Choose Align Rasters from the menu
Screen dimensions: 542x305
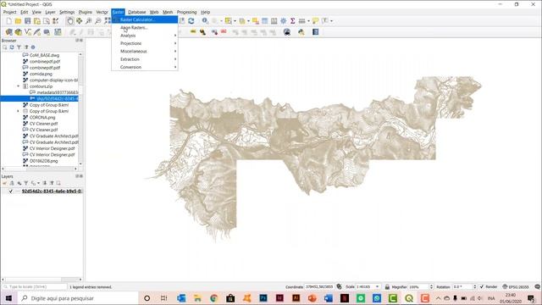coord(145,28)
